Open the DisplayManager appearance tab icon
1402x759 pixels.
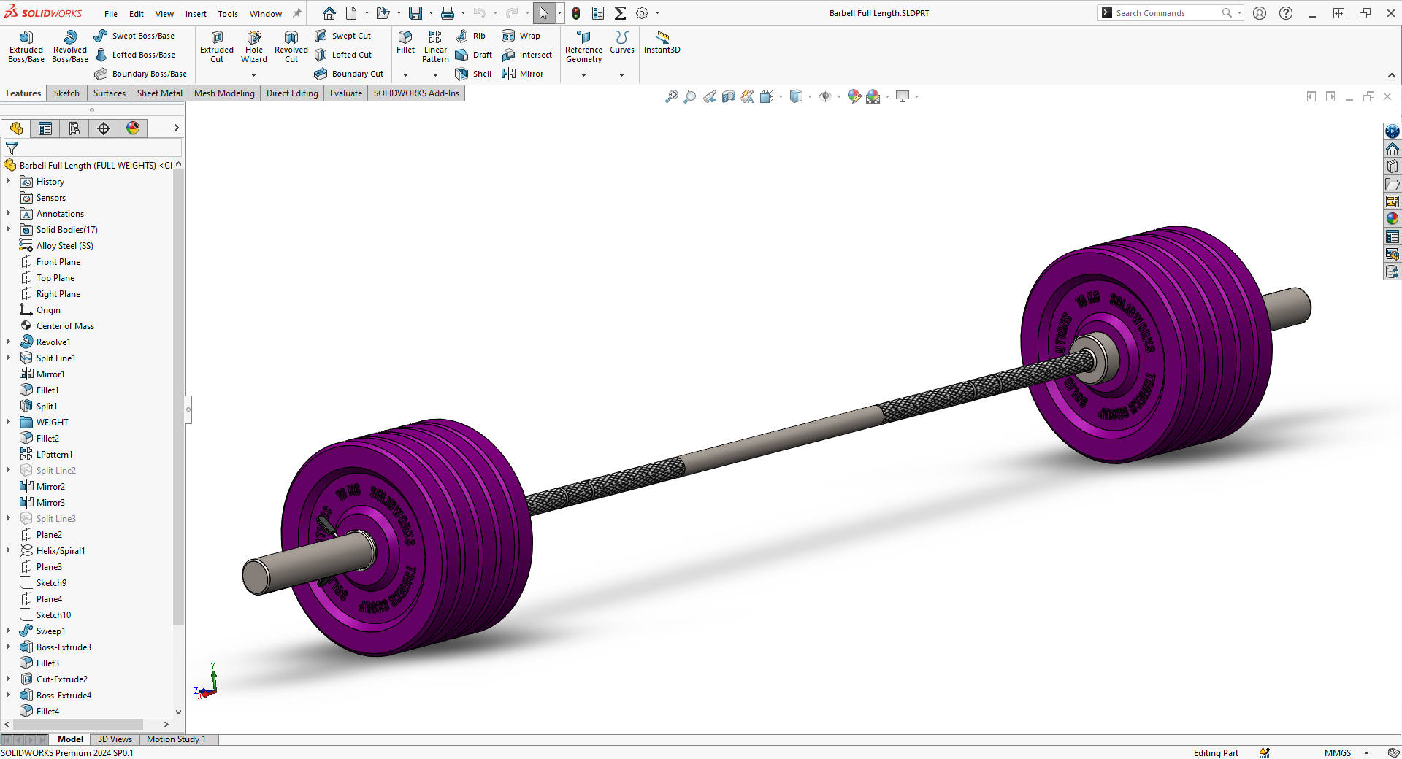[x=133, y=128]
